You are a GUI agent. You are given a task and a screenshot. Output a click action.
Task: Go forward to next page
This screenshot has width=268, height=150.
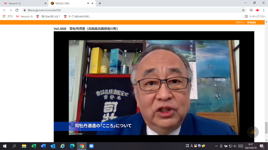10,10
